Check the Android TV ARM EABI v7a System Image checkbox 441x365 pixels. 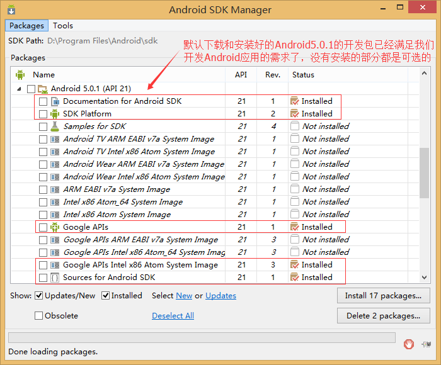click(x=43, y=139)
